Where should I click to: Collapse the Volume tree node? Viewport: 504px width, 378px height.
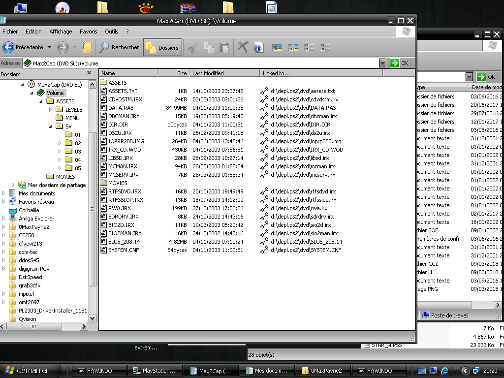coord(31,93)
